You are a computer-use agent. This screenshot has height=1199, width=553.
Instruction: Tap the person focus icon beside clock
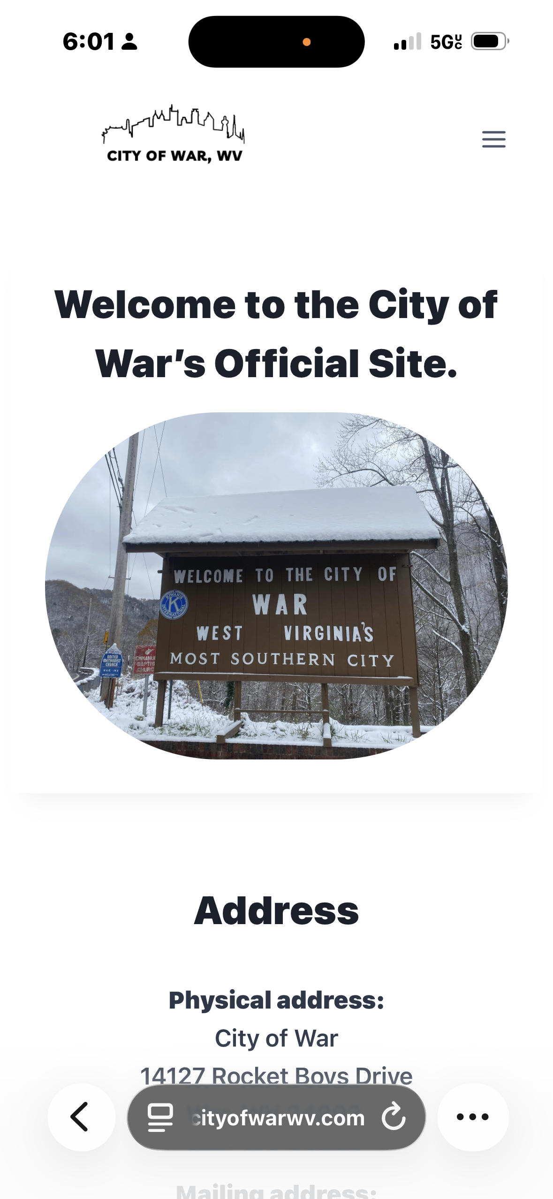pyautogui.click(x=129, y=41)
